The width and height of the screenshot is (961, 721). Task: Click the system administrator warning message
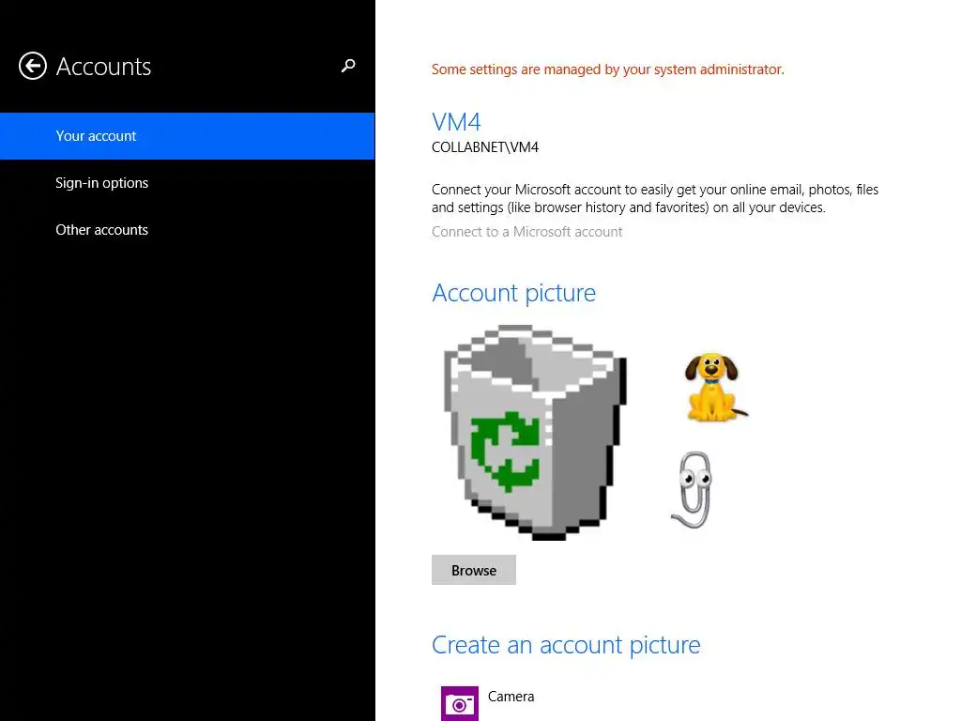(x=607, y=69)
